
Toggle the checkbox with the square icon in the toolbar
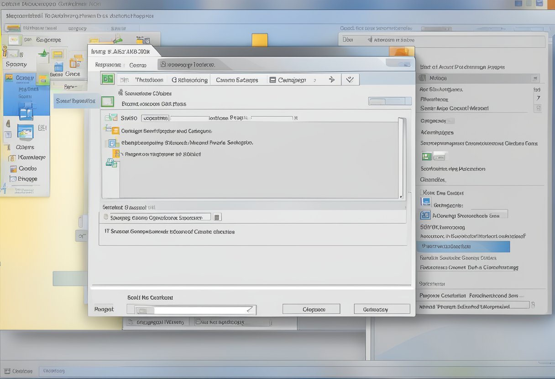pos(272,80)
